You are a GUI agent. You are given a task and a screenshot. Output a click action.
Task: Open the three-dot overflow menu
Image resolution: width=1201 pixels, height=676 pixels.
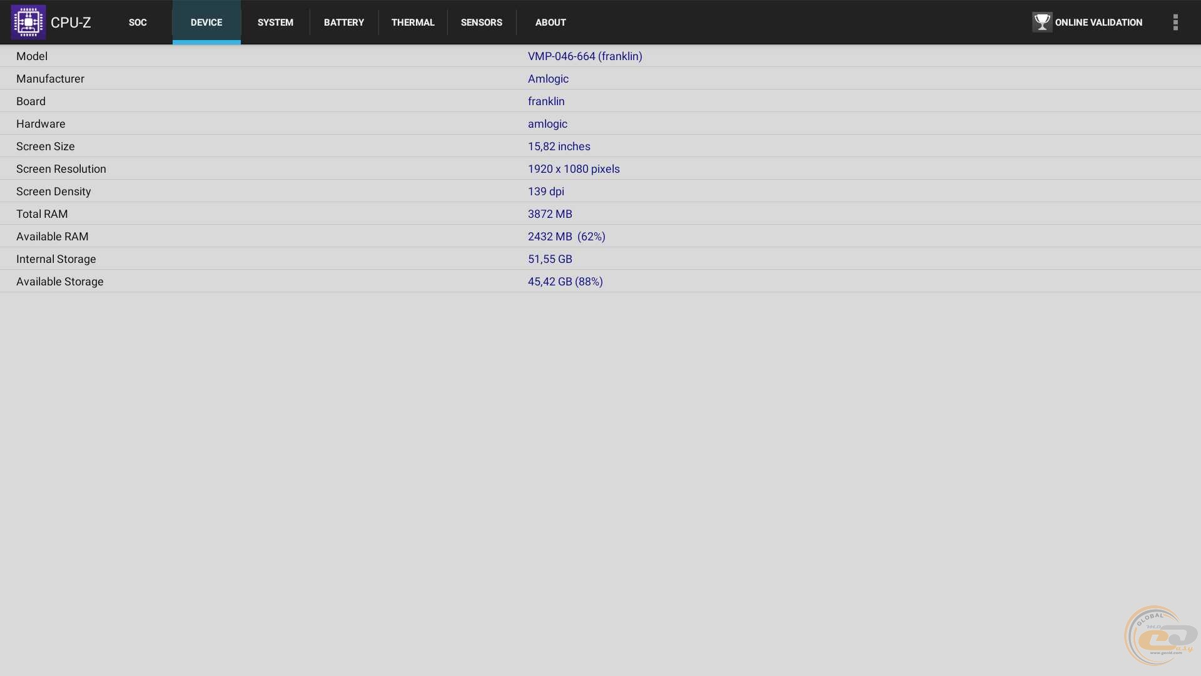(1175, 22)
